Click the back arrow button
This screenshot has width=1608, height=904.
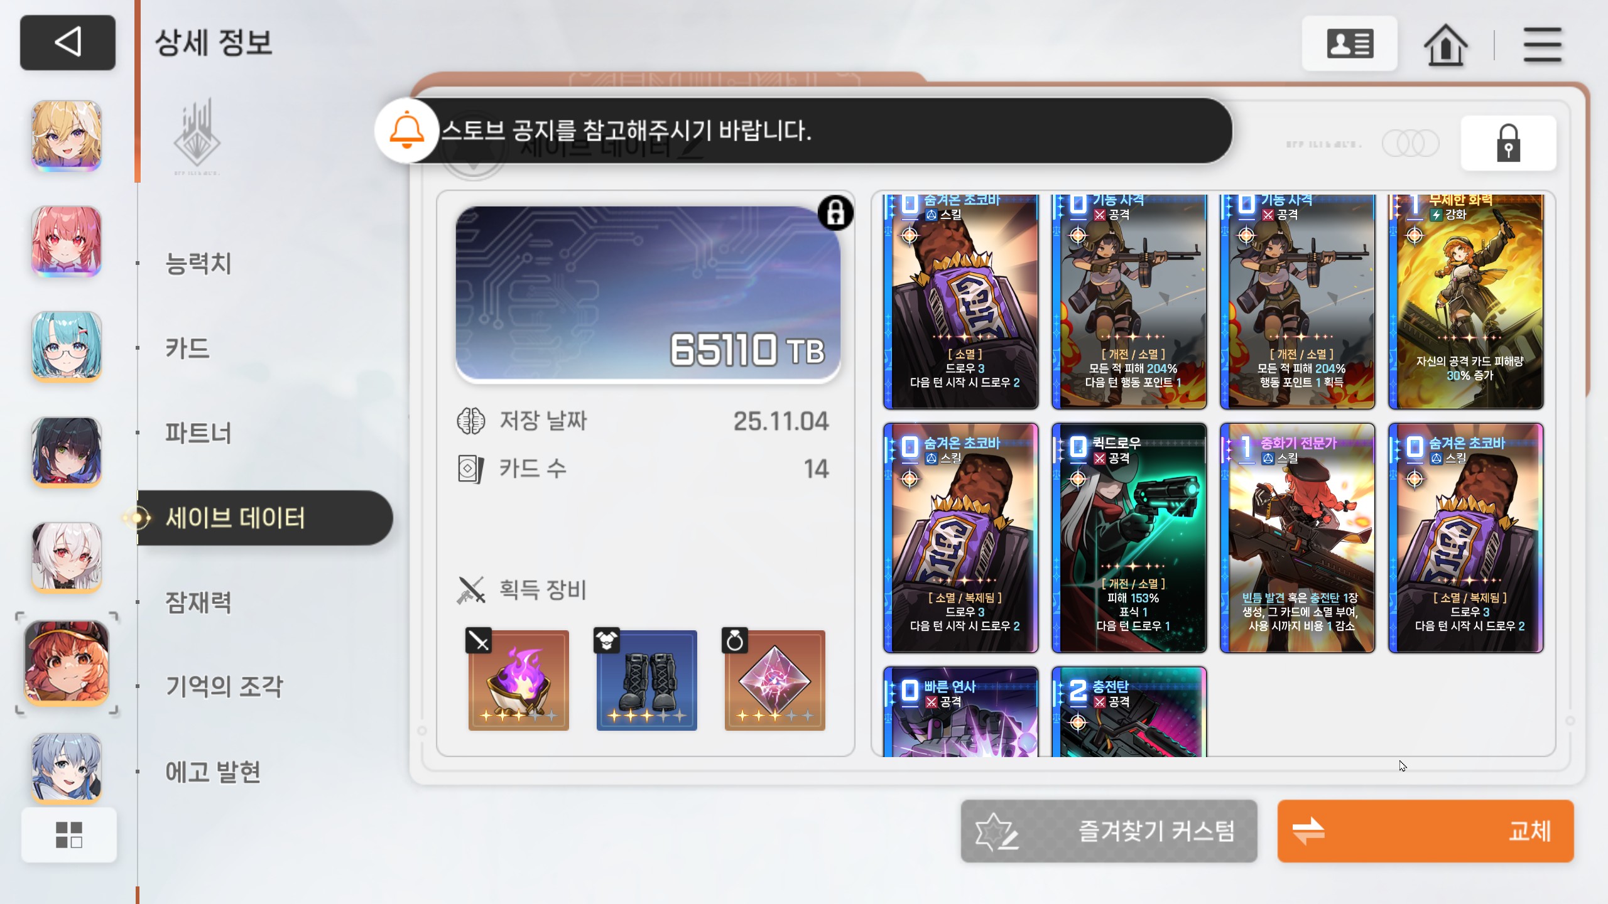(x=68, y=43)
